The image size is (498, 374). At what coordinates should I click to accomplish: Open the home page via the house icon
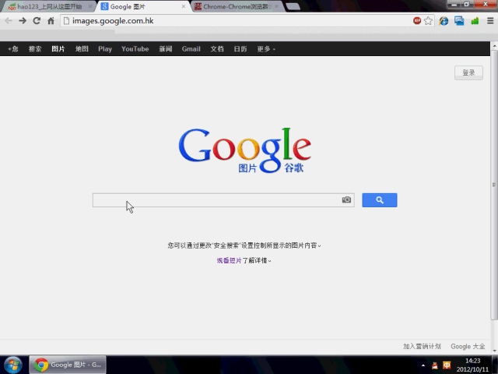click(51, 21)
